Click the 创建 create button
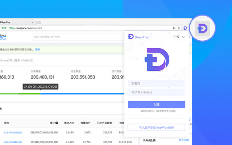 click(157, 105)
